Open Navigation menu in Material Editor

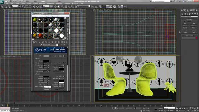[47, 16]
